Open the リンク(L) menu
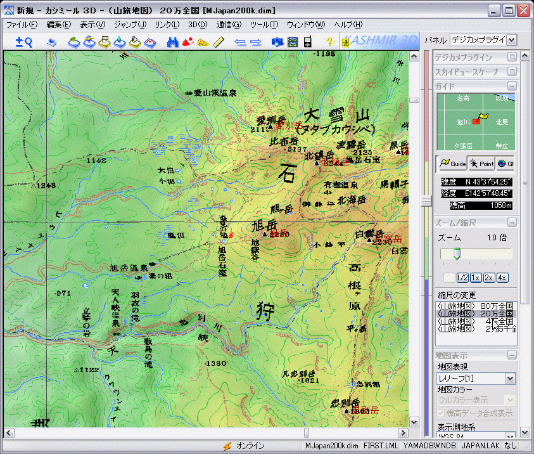 167,25
